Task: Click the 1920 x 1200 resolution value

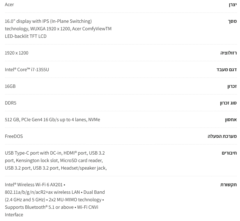Action: tap(16, 53)
